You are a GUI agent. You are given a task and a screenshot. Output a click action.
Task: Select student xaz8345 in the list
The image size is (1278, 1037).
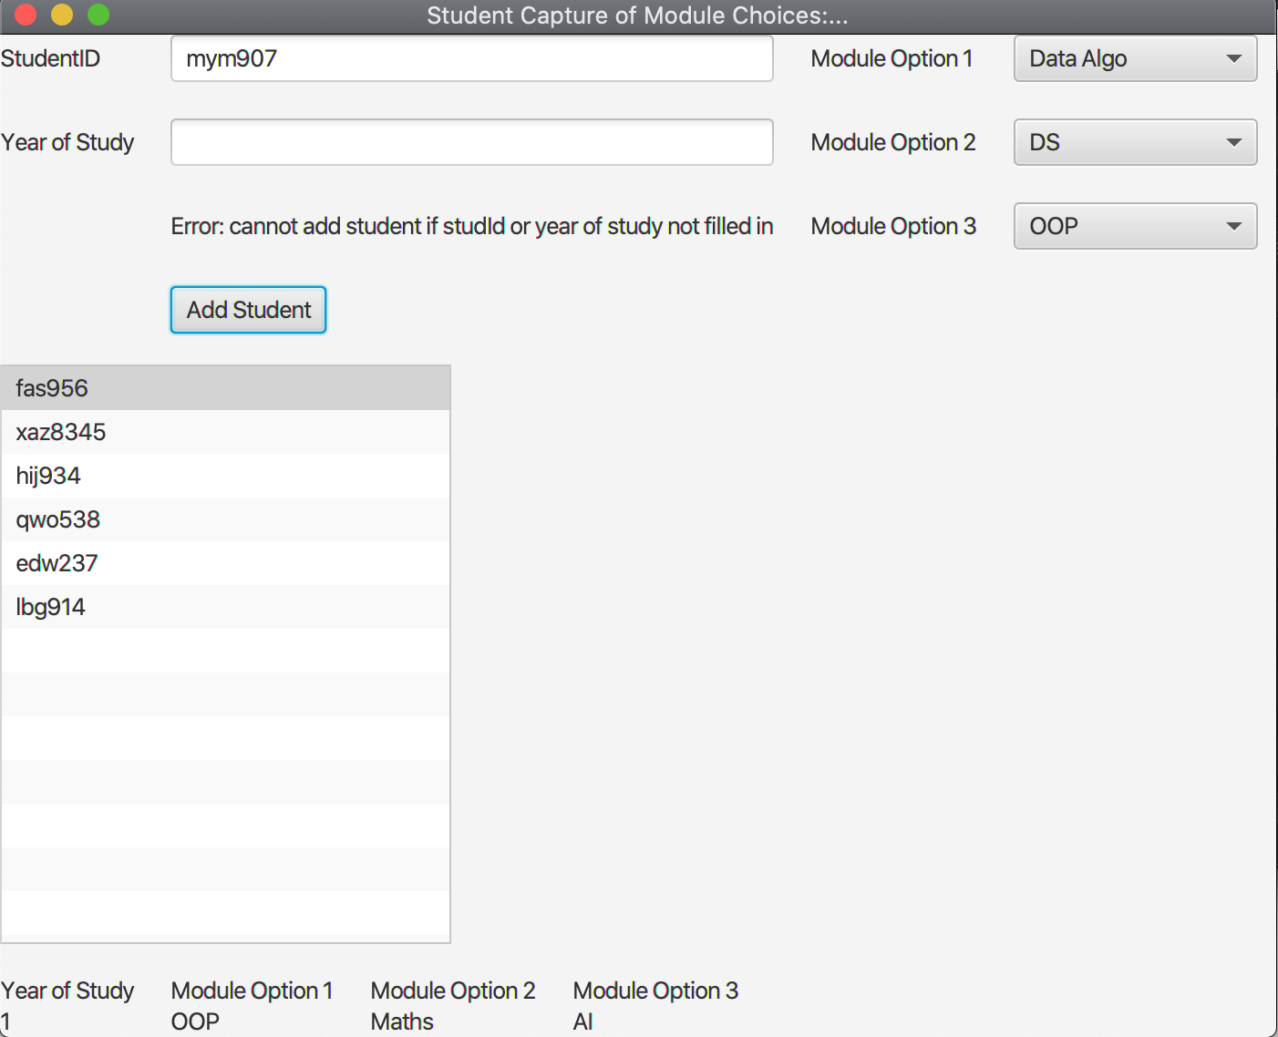pyautogui.click(x=225, y=432)
